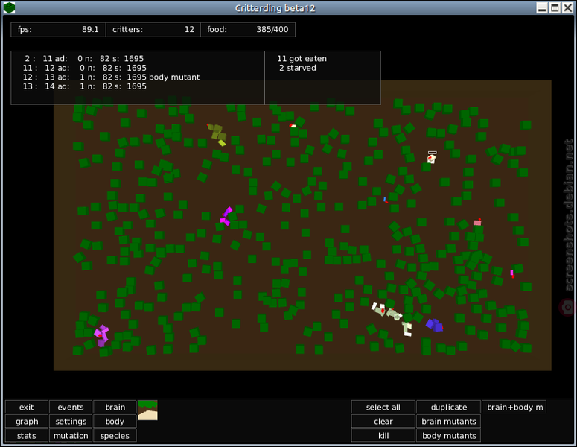
Task: Click the Critterding green cube title icon
Action: 9,7
